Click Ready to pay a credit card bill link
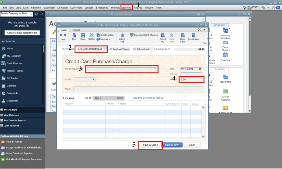 click(149, 98)
